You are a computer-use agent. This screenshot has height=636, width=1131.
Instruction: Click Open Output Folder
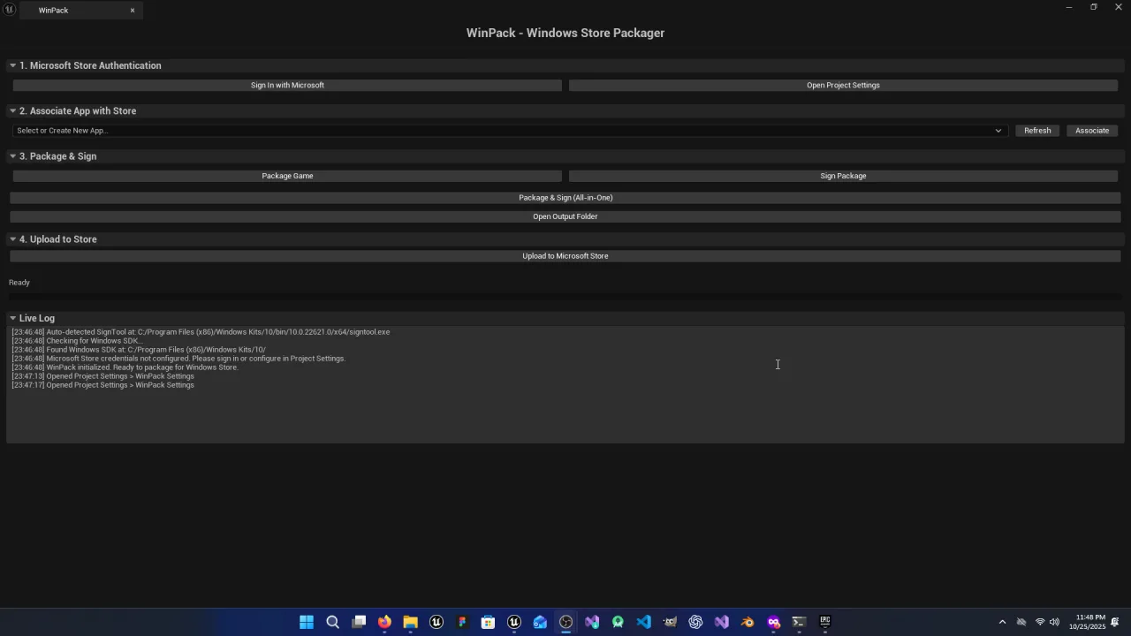tap(565, 216)
